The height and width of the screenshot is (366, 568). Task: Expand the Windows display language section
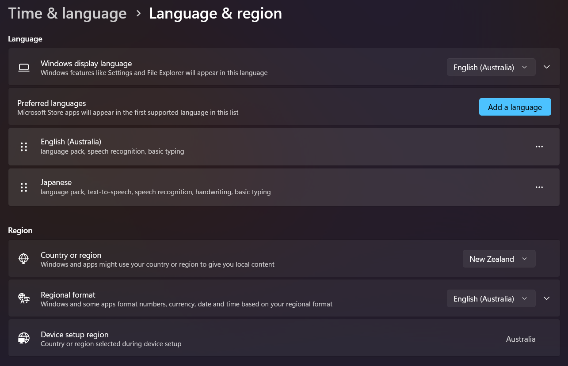(547, 67)
